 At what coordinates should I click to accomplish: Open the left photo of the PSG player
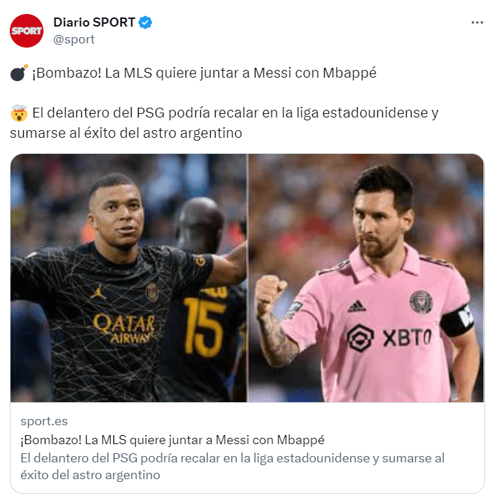pos(129,278)
